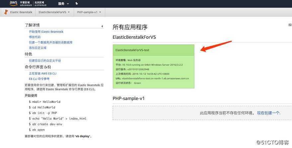Click the AWS logo

point(13,3)
